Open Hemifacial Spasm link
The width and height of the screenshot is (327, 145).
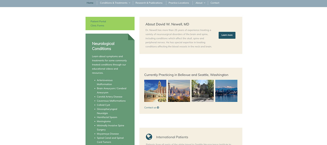click(107, 117)
